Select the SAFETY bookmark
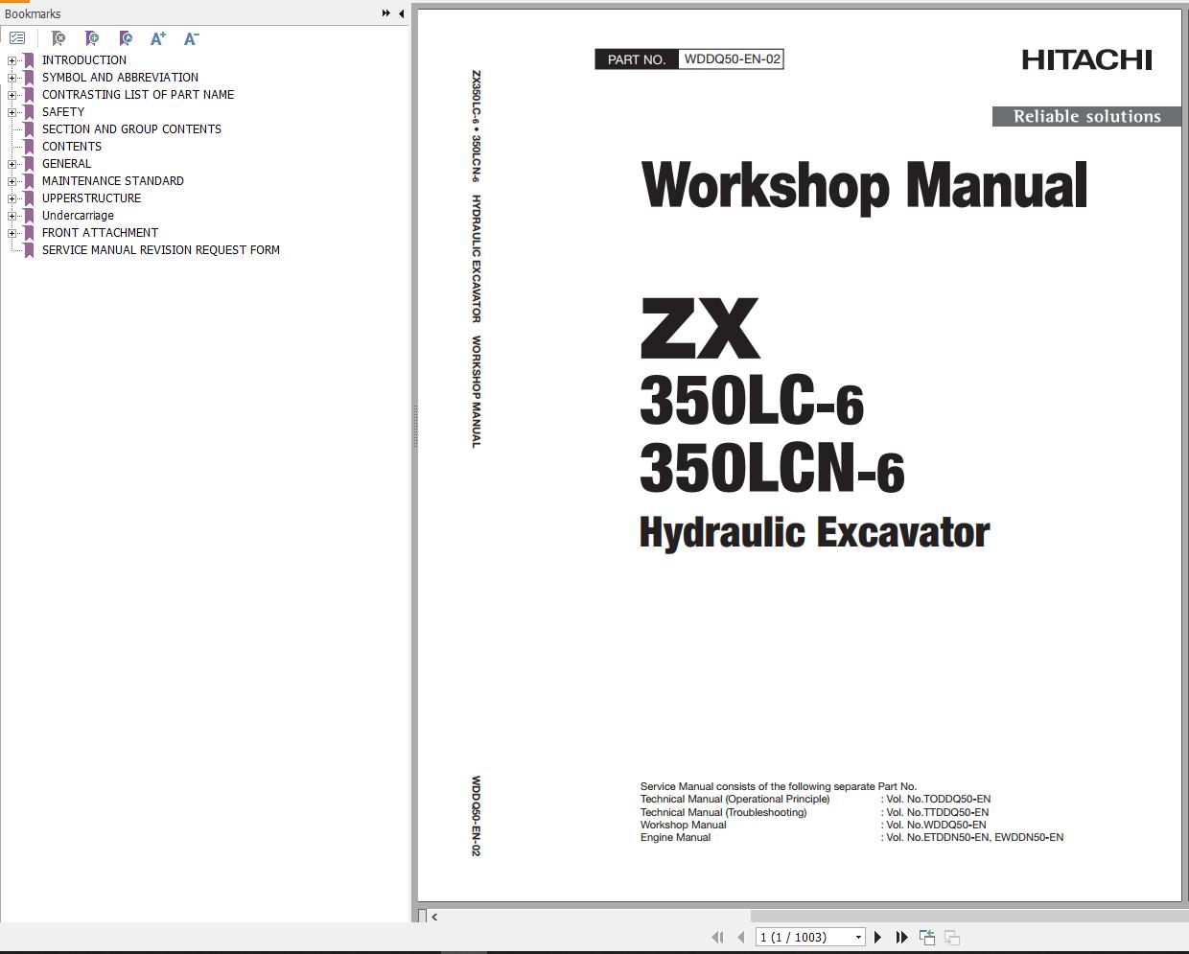 pos(63,112)
